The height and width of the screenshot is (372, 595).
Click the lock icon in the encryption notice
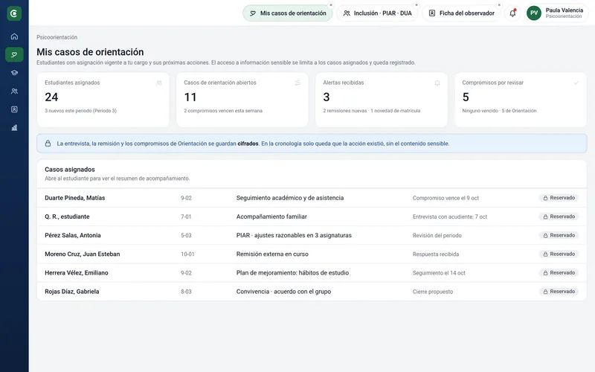click(x=48, y=144)
